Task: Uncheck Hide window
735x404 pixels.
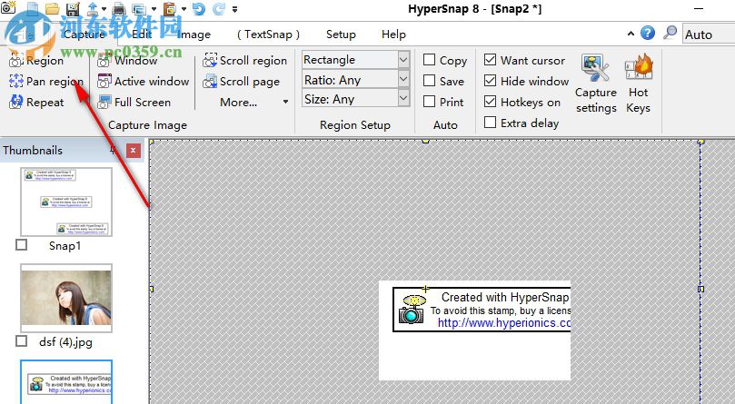Action: click(490, 81)
